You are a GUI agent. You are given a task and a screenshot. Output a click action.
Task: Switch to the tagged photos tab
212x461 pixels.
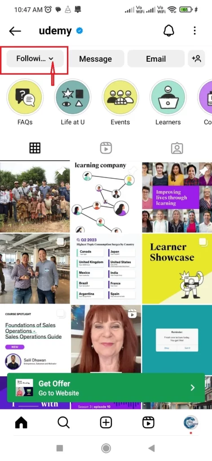(177, 148)
